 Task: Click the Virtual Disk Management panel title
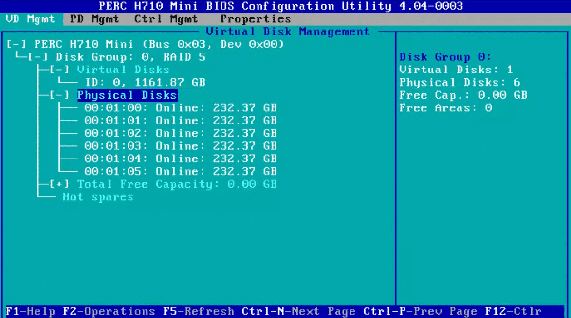click(x=288, y=32)
